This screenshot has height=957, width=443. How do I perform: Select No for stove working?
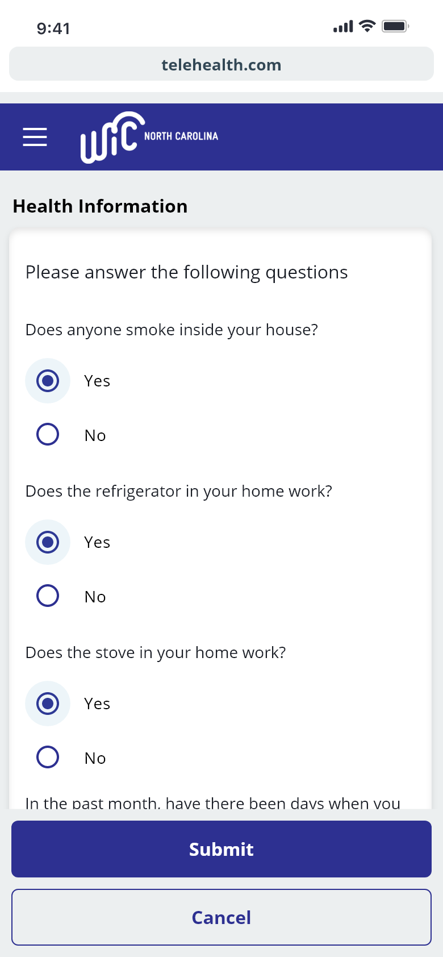point(48,758)
